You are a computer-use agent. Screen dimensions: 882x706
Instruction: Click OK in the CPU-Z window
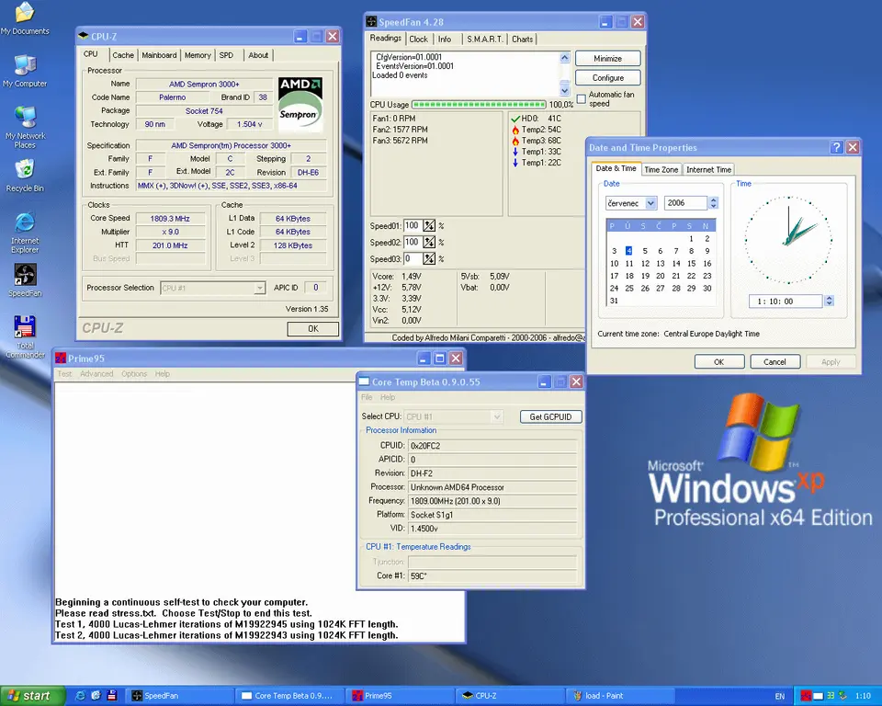coord(312,329)
